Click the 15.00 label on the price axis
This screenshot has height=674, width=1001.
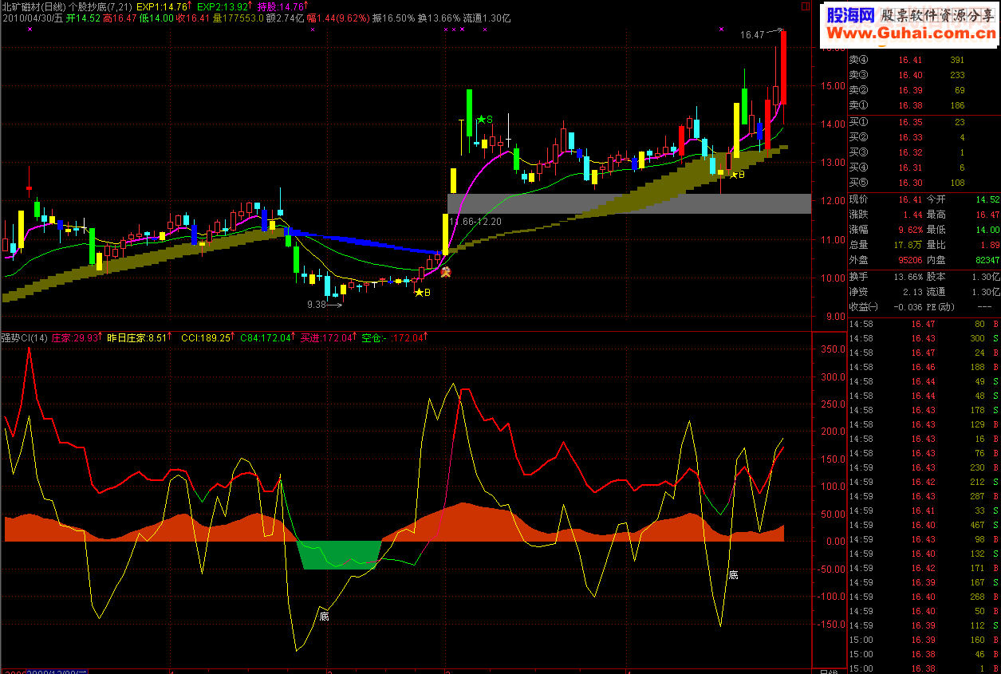[834, 86]
